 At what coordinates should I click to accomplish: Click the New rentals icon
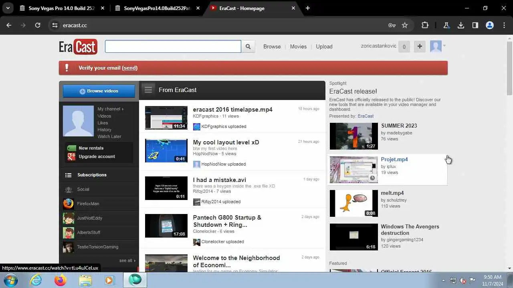click(71, 148)
